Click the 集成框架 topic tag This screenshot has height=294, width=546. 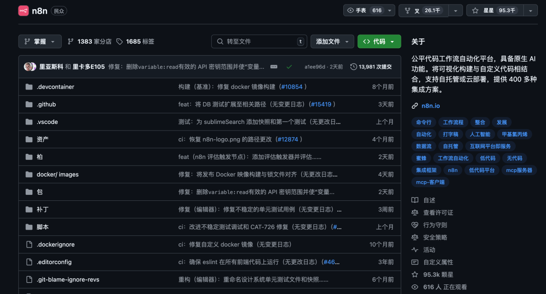click(426, 170)
